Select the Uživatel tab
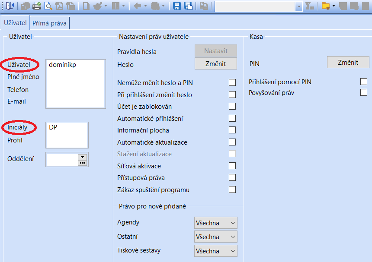This screenshot has height=262, width=372. (15, 23)
